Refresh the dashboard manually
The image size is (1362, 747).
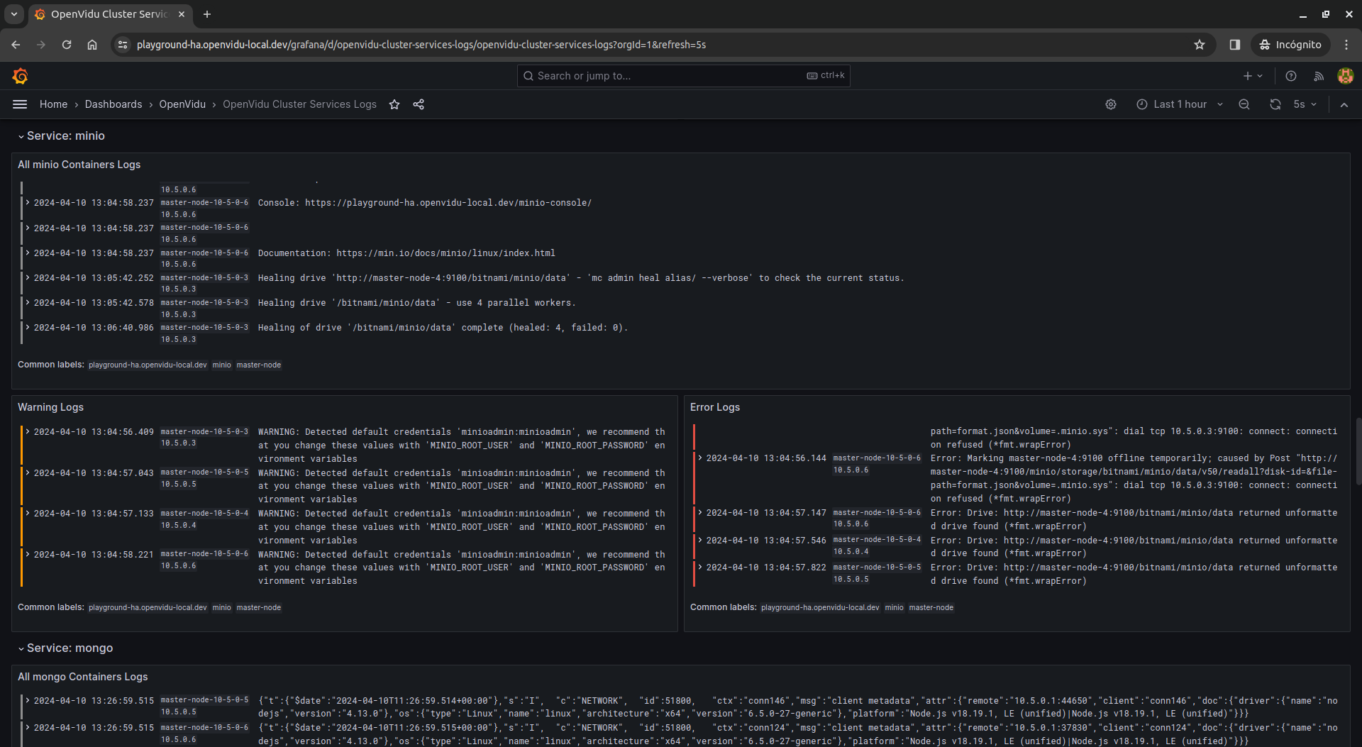(x=1275, y=104)
